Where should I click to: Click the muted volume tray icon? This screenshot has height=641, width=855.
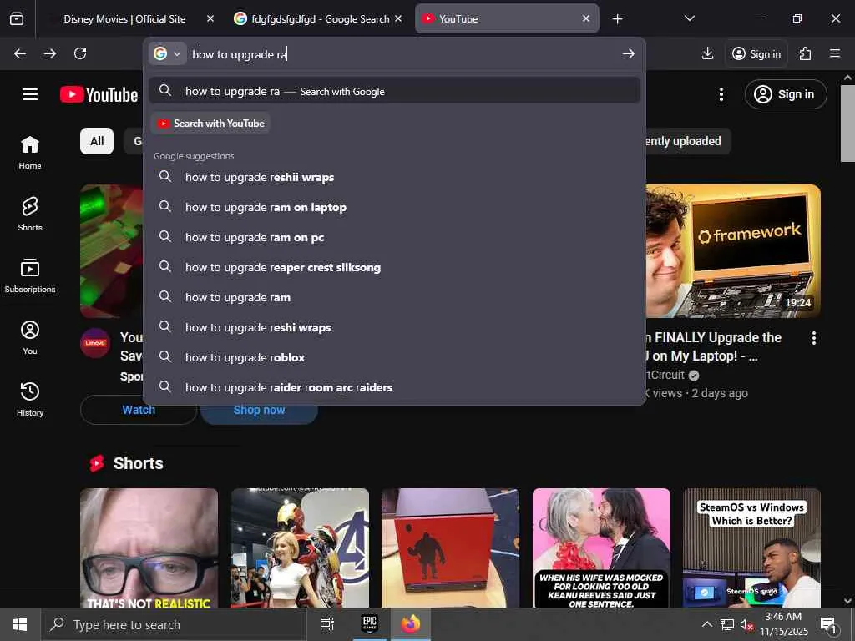pyautogui.click(x=746, y=624)
